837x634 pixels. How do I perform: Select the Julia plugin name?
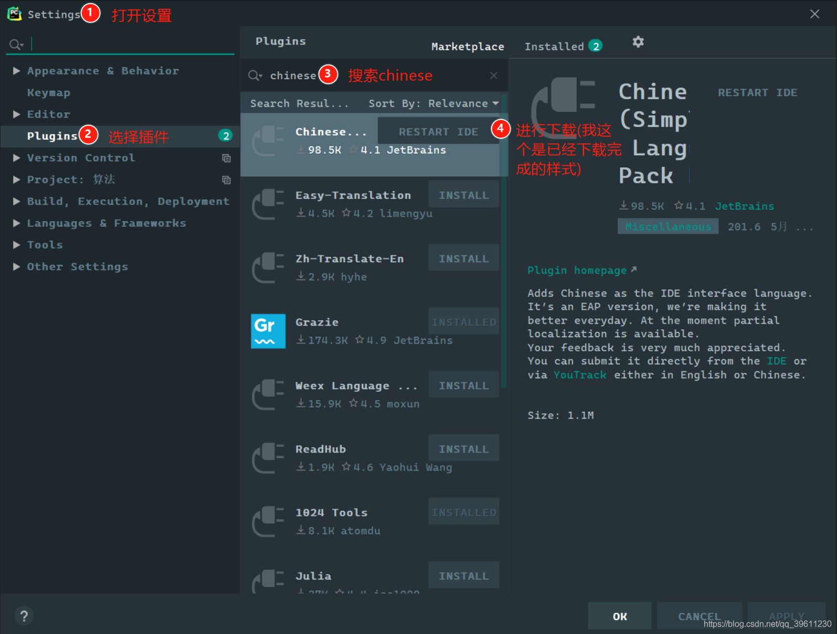313,576
